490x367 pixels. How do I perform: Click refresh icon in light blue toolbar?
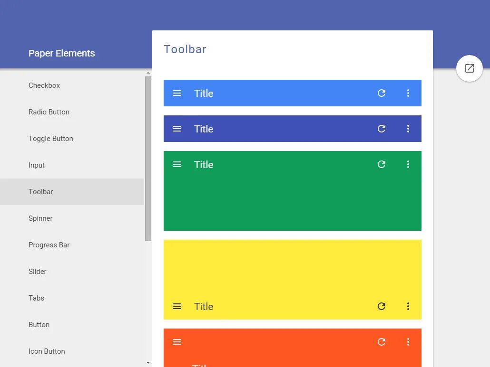(x=381, y=93)
